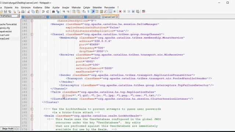Image resolution: width=235 pixels, height=132 pixels.
Task: Click the Cut scissors icon
Action: click(x=29, y=11)
